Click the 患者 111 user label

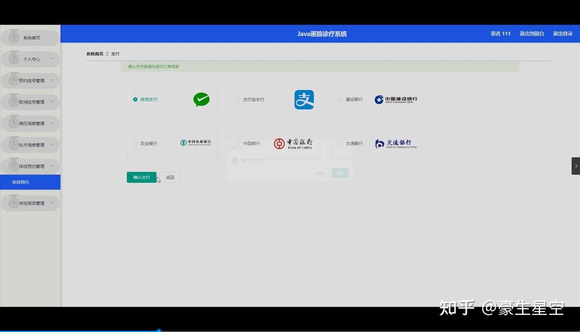point(501,34)
